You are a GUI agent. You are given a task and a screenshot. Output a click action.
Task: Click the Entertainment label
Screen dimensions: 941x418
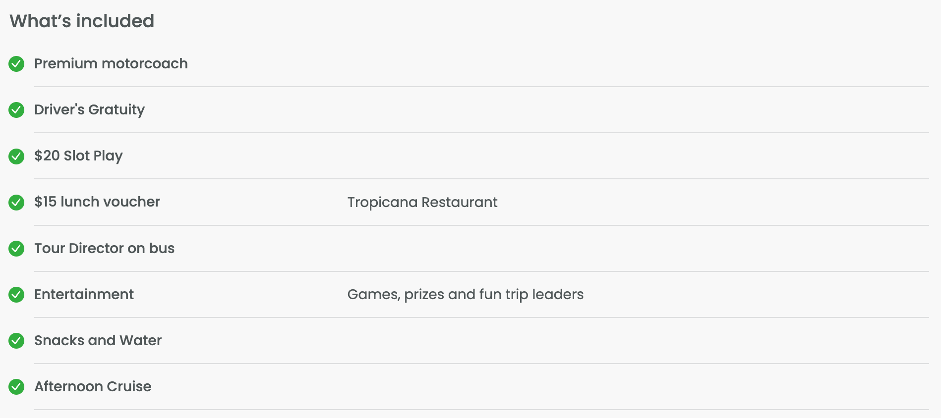point(84,294)
